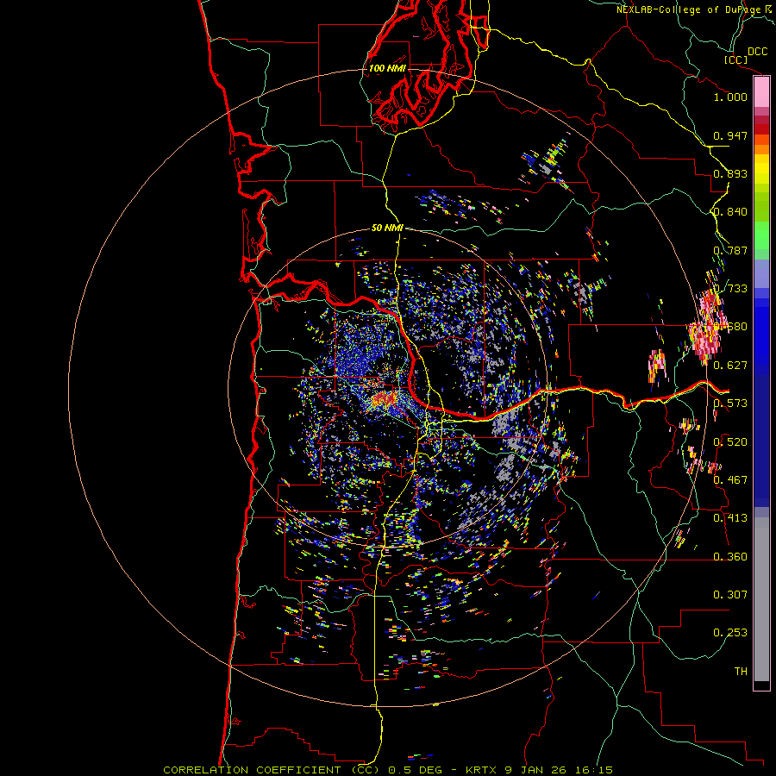776x776 pixels.
Task: Pick the lavender segment beside 0.733
Action: [x=761, y=273]
